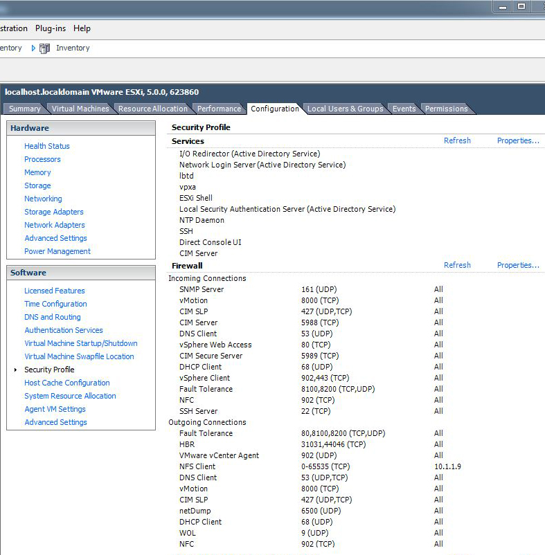Select the WOL outgoing rule

pyautogui.click(x=188, y=533)
